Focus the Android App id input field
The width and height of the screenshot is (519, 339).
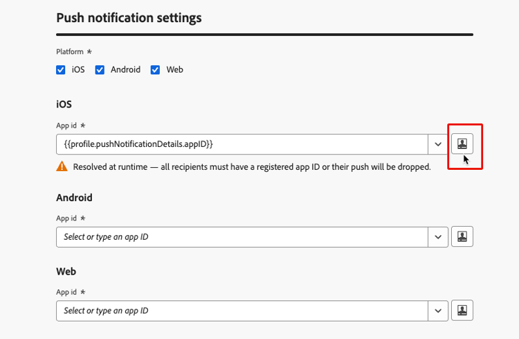click(x=242, y=237)
